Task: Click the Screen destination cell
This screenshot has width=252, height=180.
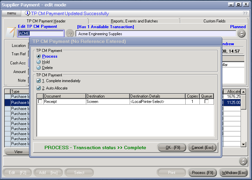Action: coord(108,102)
